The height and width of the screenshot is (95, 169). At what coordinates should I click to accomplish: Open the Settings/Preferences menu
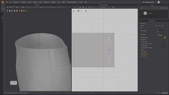click(72, 2)
